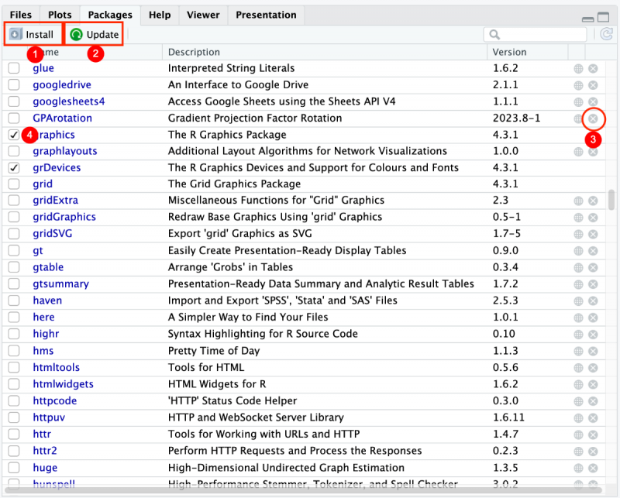This screenshot has height=498, width=620.
Task: Click the Install packages button
Action: tap(32, 34)
